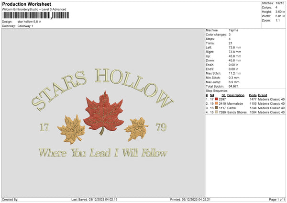The width and height of the screenshot is (287, 203).
Task: Click the Zoom value 1:1
Action: 277,20
